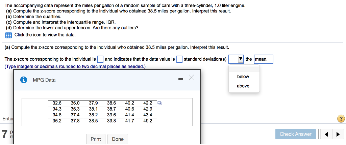The width and height of the screenshot is (346, 145).
Task: Select table value 42.2
Action: tap(148, 103)
